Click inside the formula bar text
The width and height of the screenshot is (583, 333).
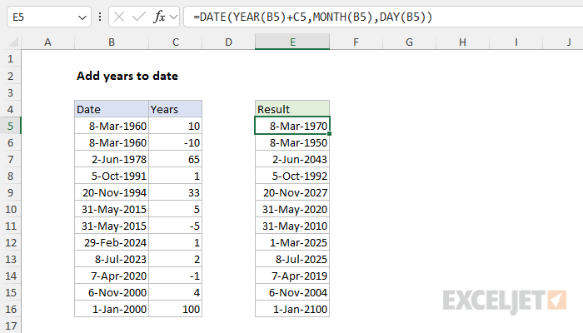[x=312, y=17]
